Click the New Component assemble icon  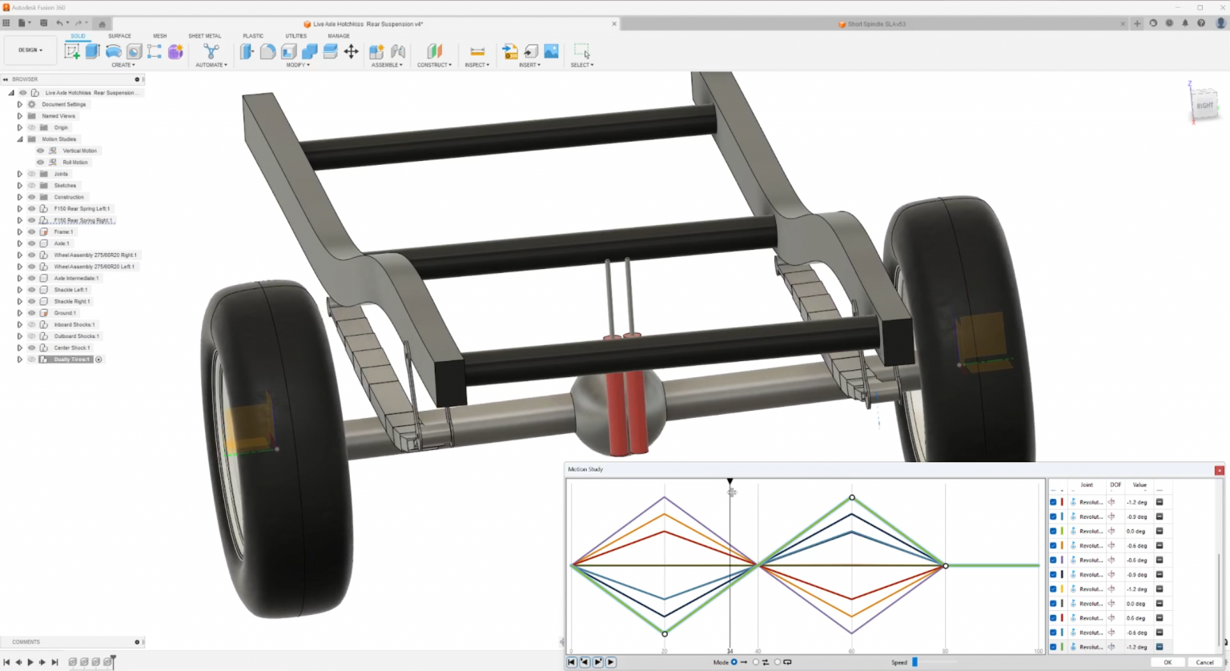376,51
